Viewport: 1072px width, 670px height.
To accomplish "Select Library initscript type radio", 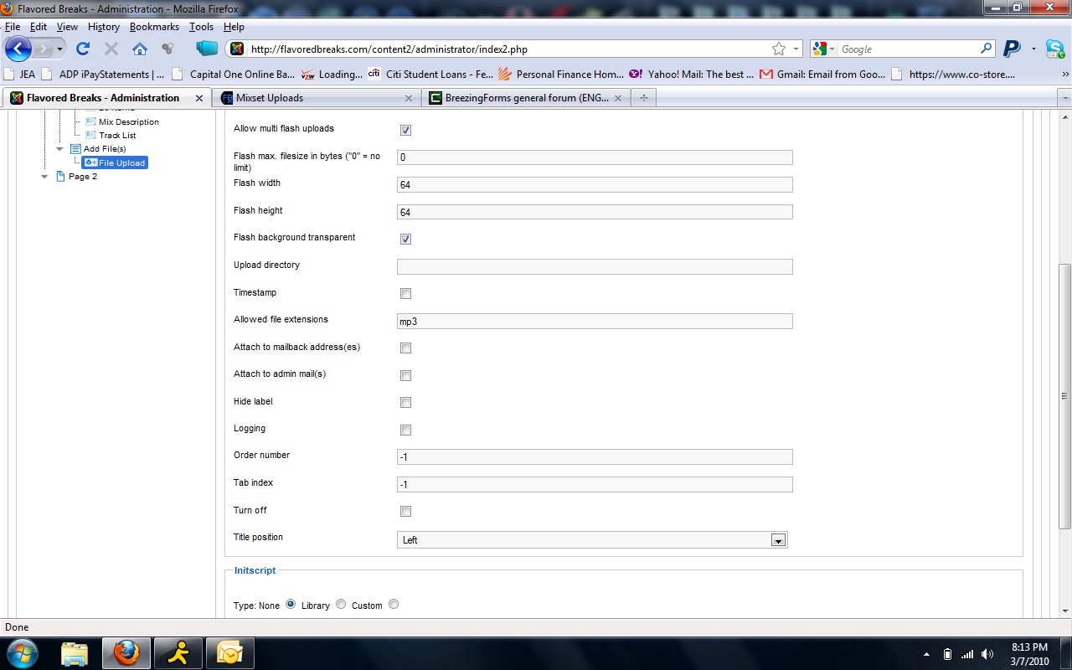I will tap(340, 604).
